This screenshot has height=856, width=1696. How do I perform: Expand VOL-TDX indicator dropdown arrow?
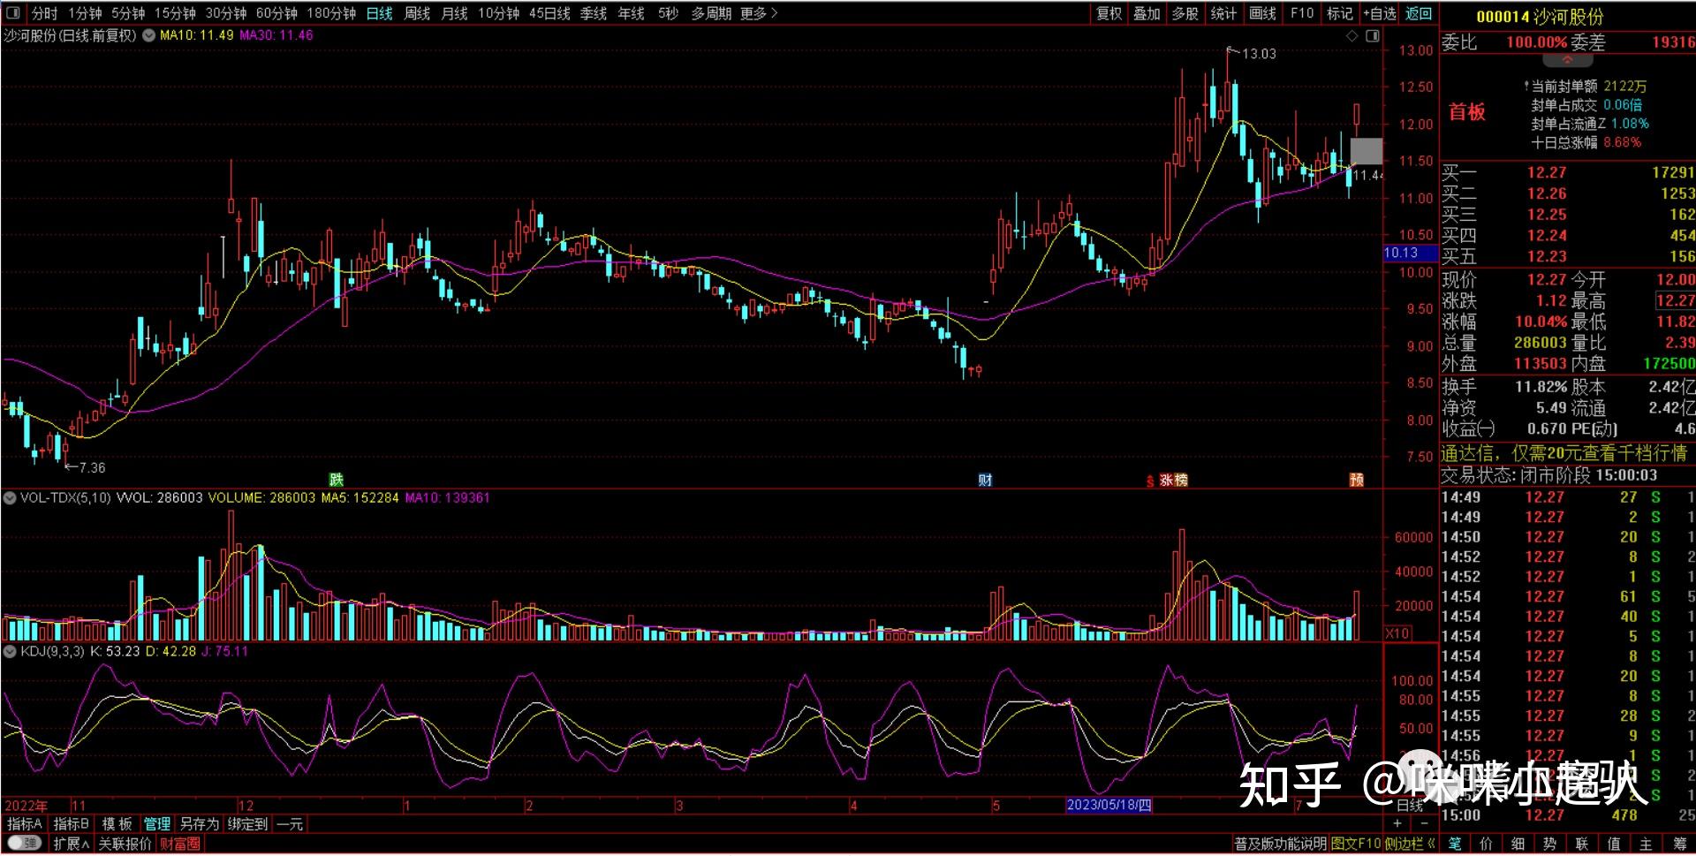(x=10, y=498)
